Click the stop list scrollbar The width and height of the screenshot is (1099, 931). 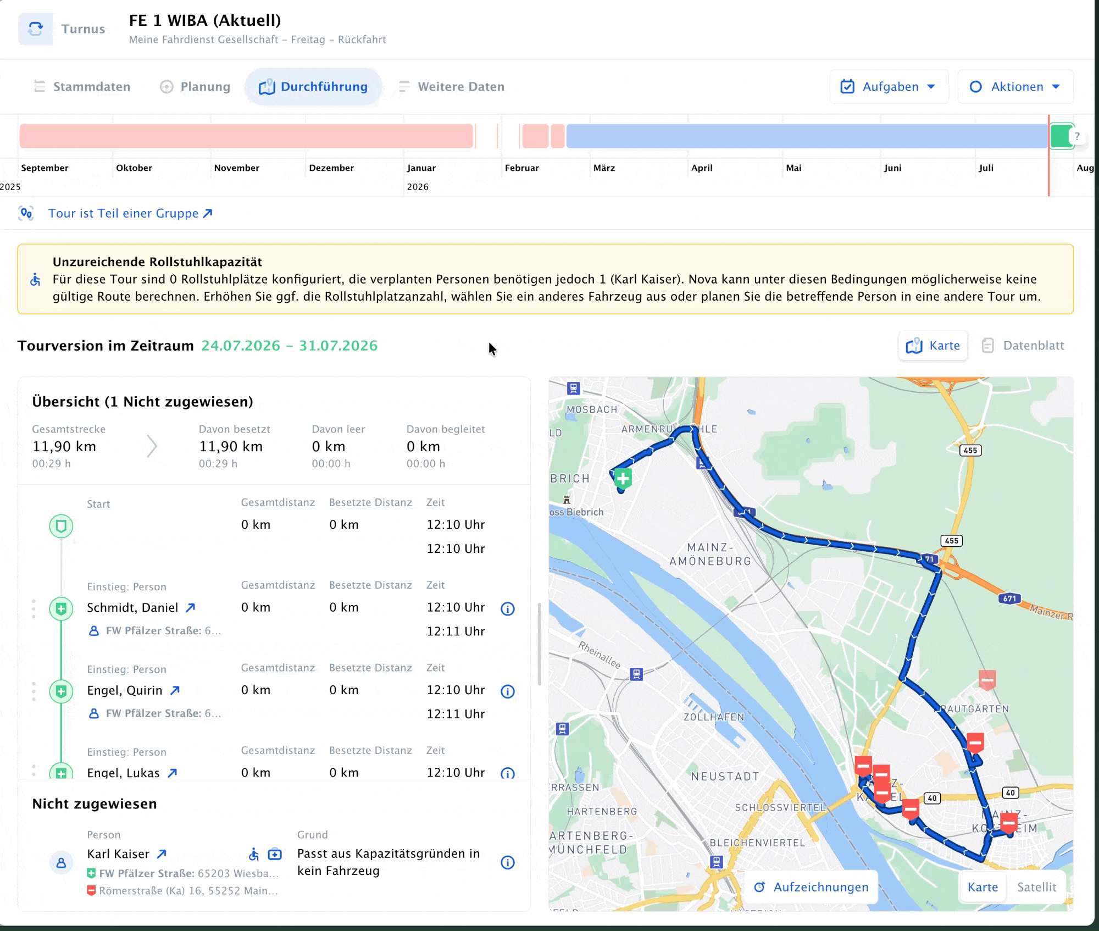(x=539, y=644)
